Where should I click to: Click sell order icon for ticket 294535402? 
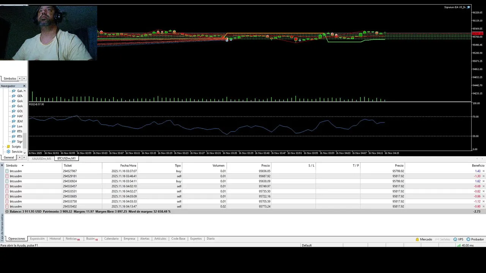pos(7,206)
